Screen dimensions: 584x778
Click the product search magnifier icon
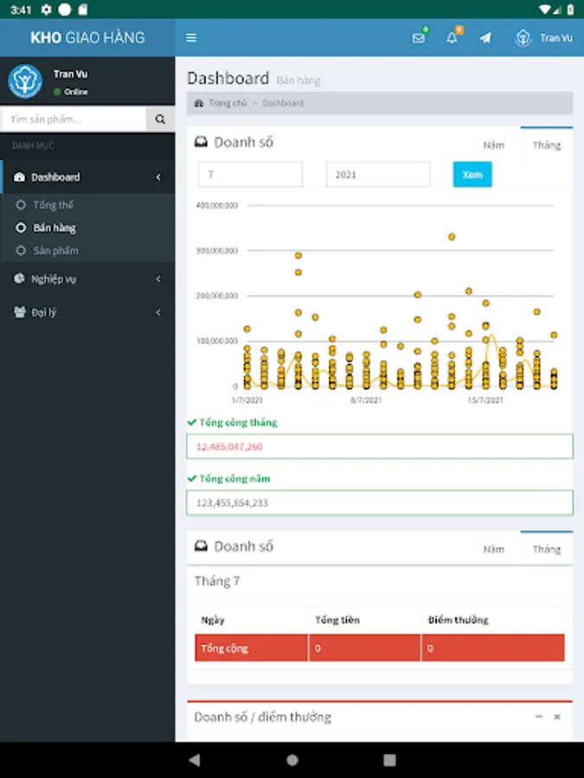click(160, 119)
